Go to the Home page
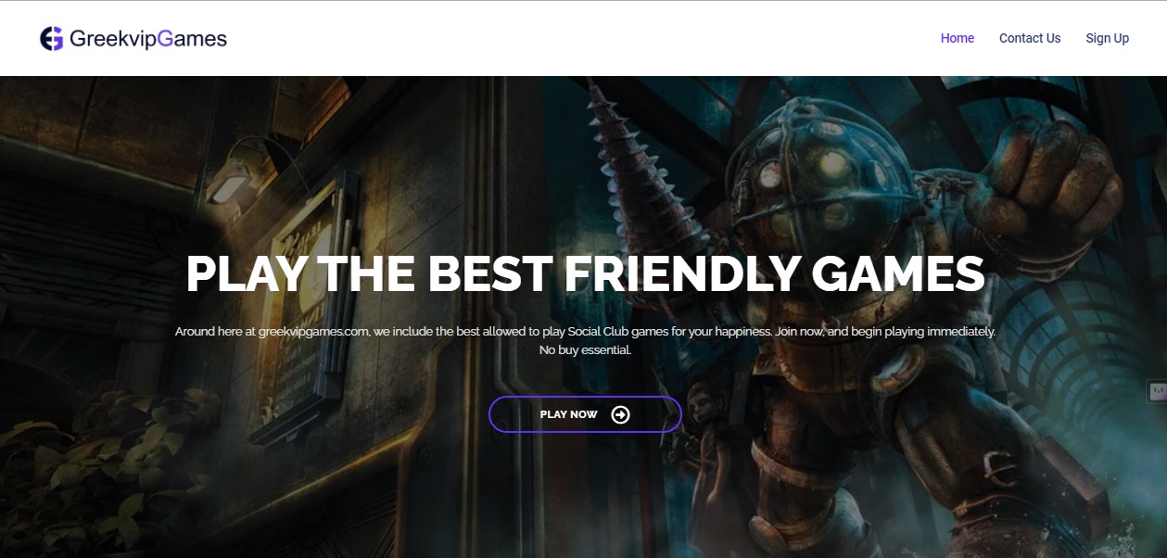 (958, 38)
